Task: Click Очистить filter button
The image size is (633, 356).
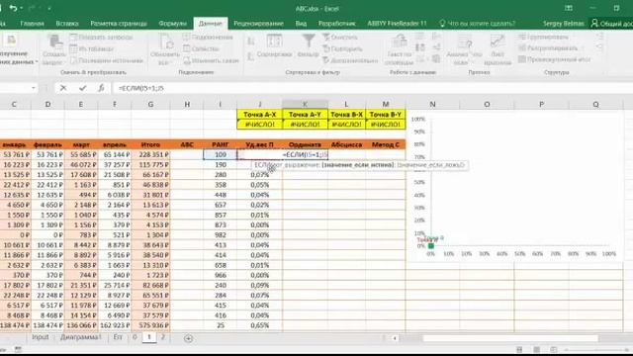Action: [x=340, y=38]
